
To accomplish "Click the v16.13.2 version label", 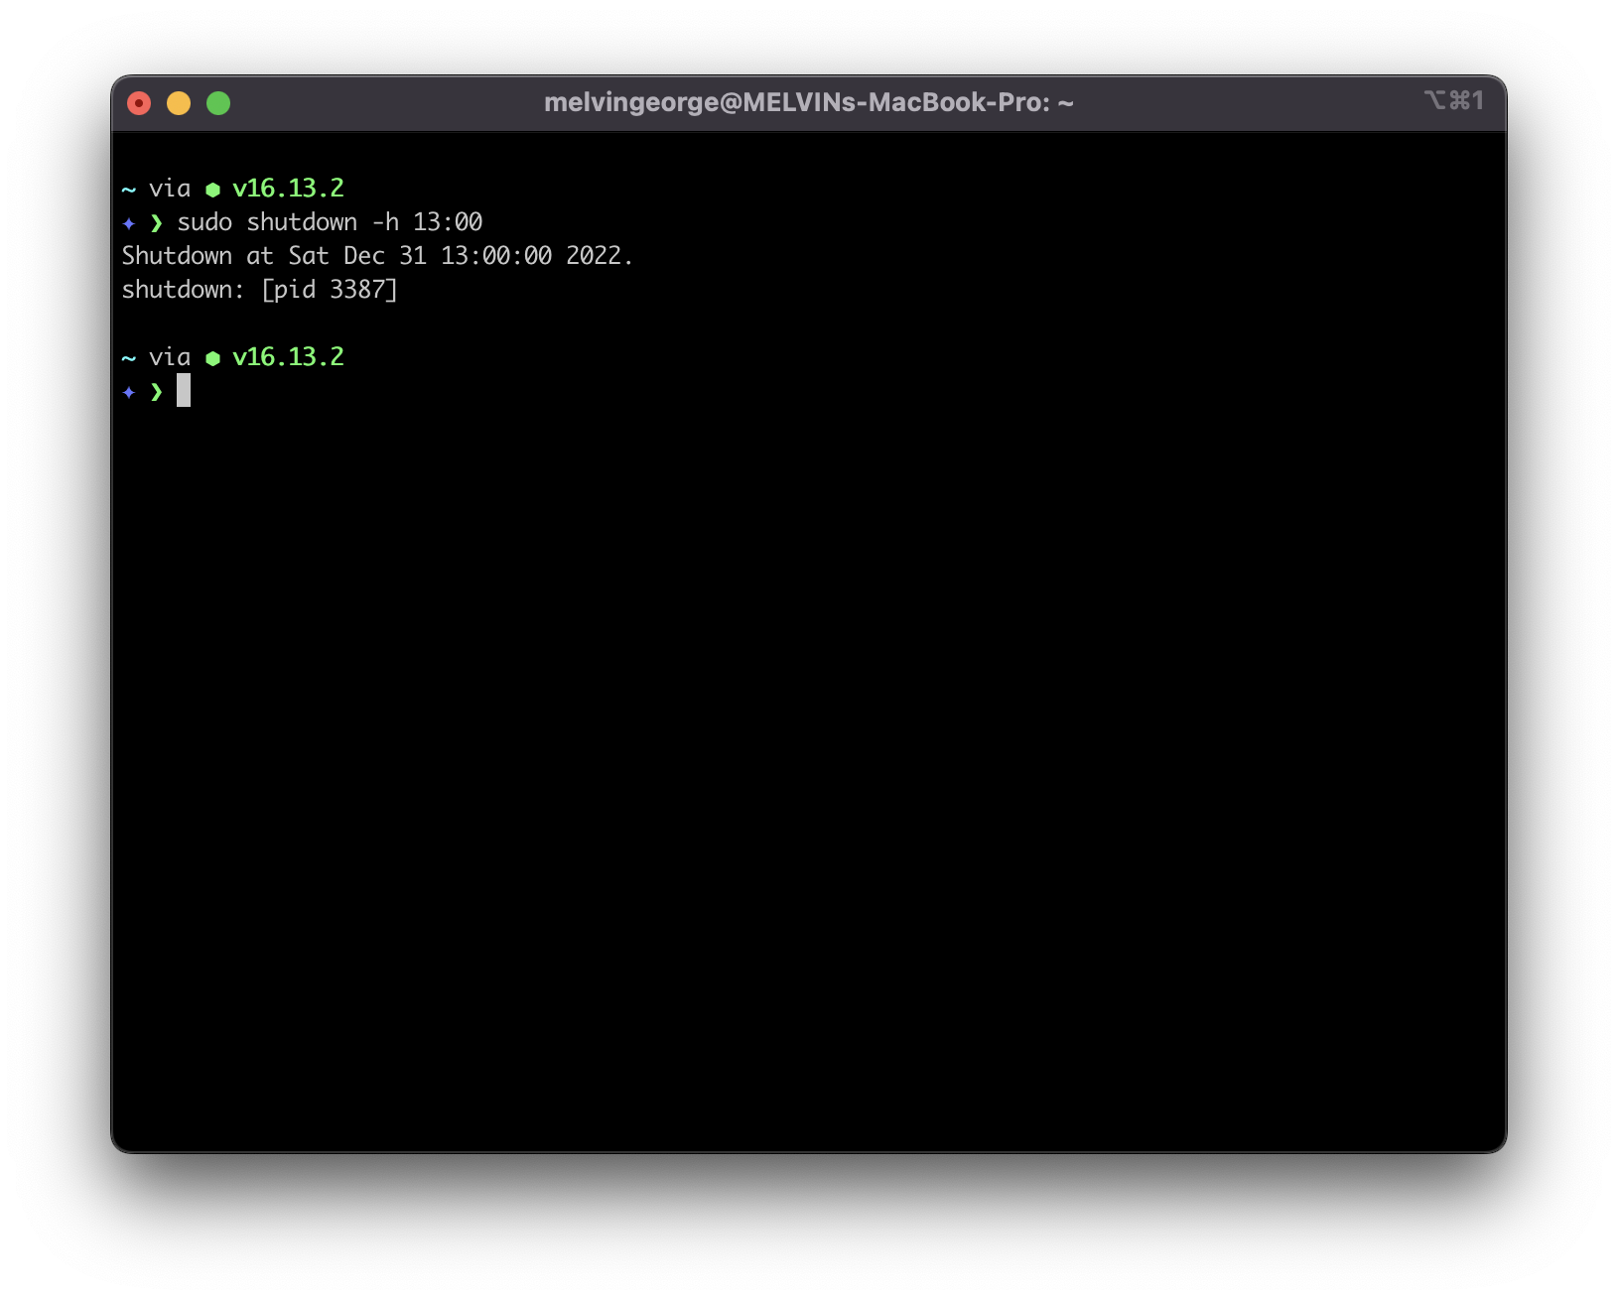I will [x=289, y=188].
